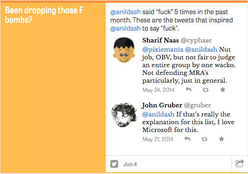Viewport: 248px width, 174px height.
Task: Click the first @anildash link in summary
Action: (x=125, y=12)
